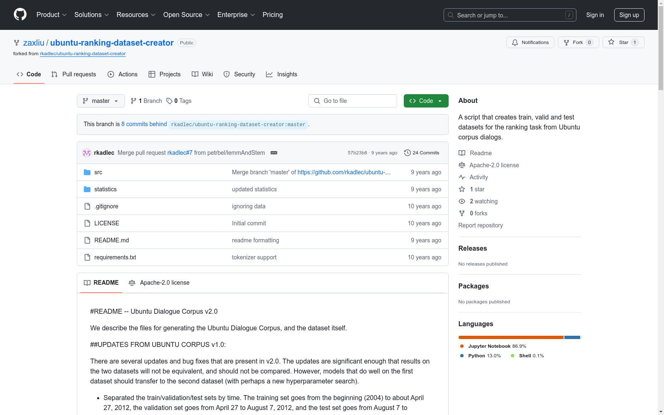Screen dimensions: 664x415
Task: Select the README tab in file panel
Action: (x=101, y=283)
